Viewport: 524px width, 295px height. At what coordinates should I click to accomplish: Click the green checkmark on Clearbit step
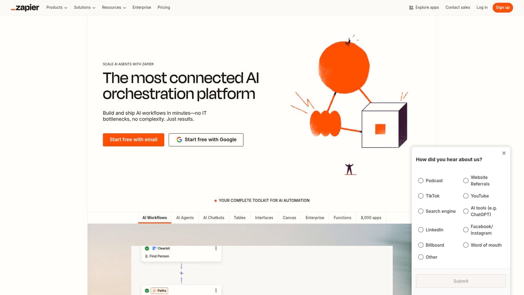click(147, 248)
